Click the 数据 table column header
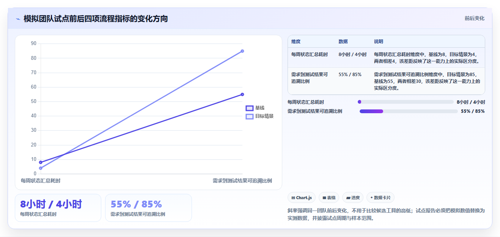The width and height of the screenshot is (500, 237). click(343, 41)
